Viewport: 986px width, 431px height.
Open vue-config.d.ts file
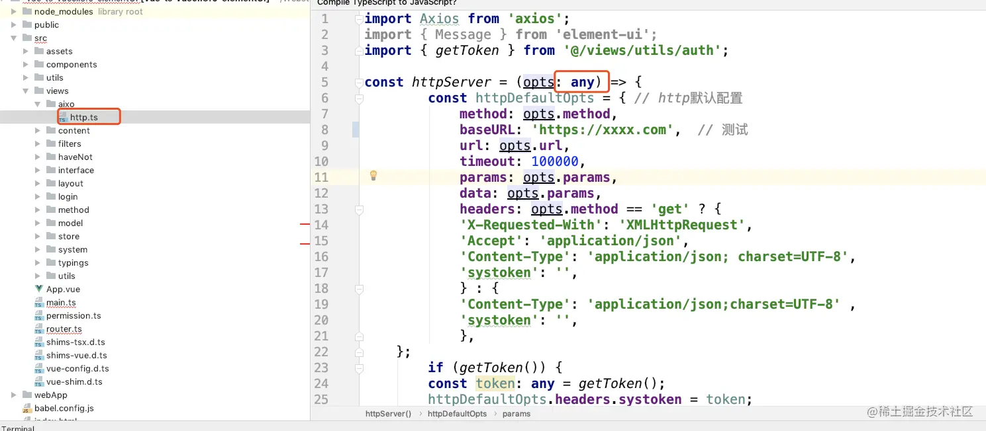(77, 368)
